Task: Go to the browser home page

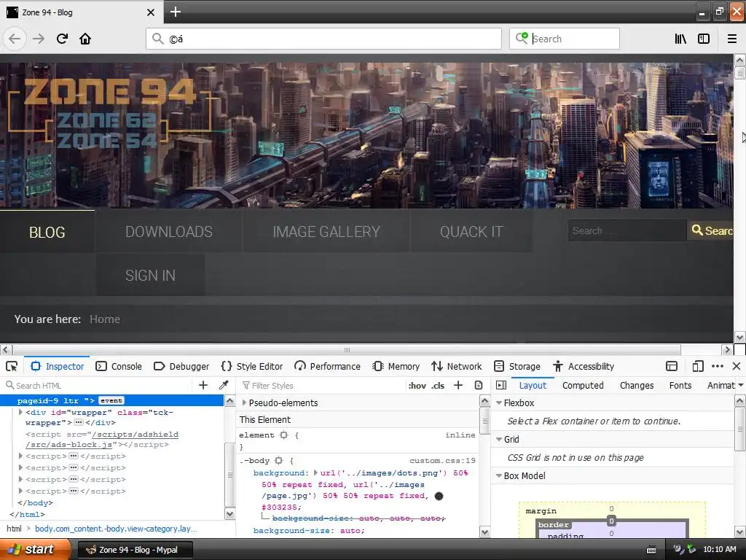Action: (x=85, y=39)
